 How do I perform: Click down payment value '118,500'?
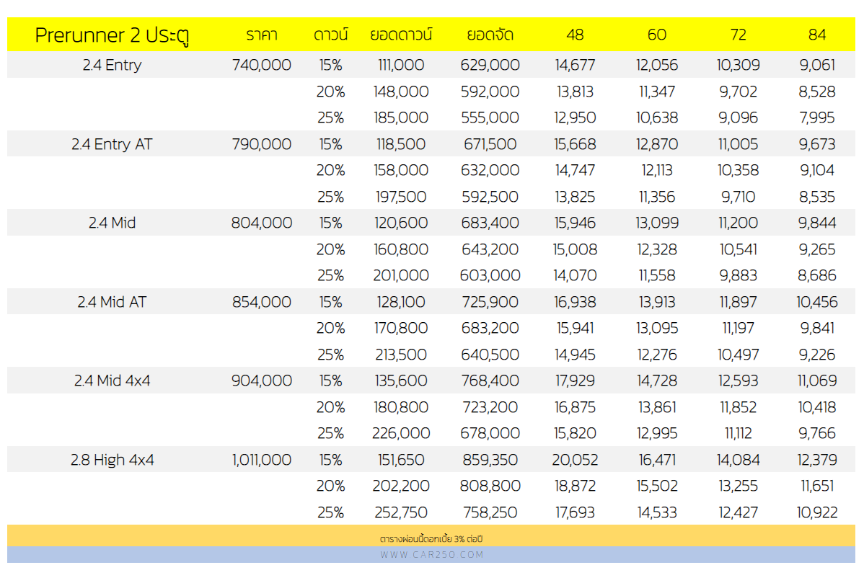401,144
